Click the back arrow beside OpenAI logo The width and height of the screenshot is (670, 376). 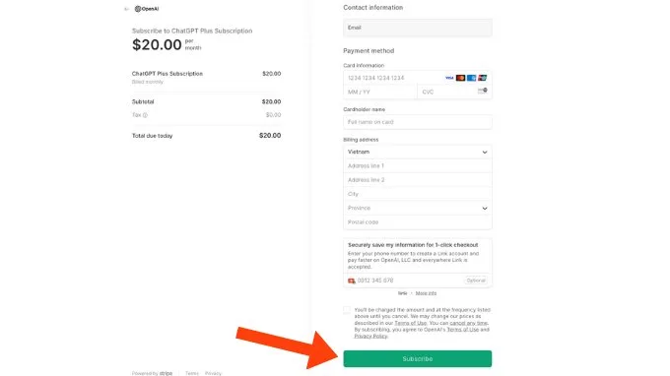coord(126,9)
